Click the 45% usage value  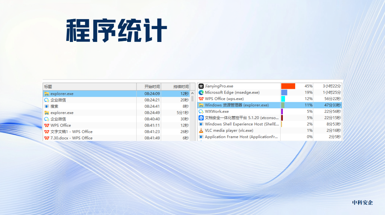308,86
